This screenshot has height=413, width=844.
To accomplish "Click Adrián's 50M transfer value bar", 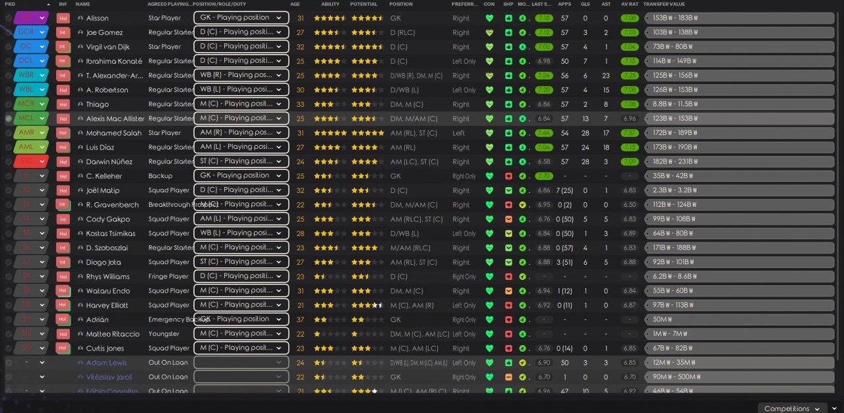I will (x=738, y=319).
